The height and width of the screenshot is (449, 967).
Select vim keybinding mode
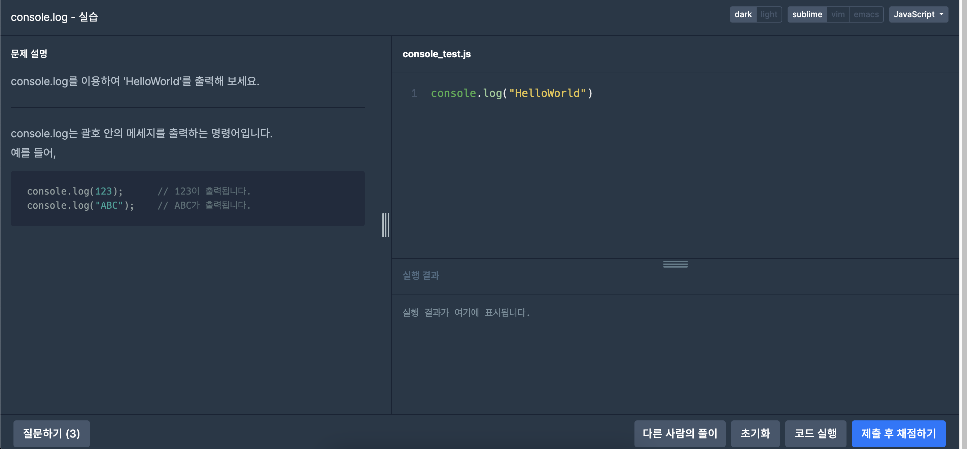tap(838, 14)
